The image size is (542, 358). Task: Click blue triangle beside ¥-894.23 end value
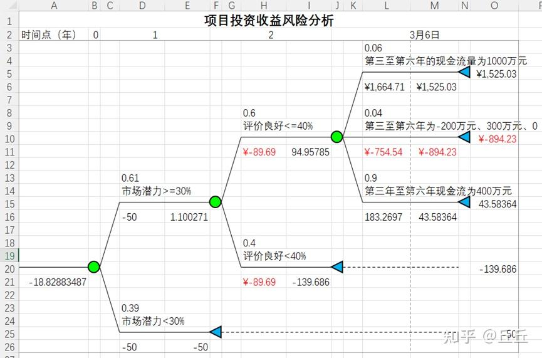tap(464, 137)
